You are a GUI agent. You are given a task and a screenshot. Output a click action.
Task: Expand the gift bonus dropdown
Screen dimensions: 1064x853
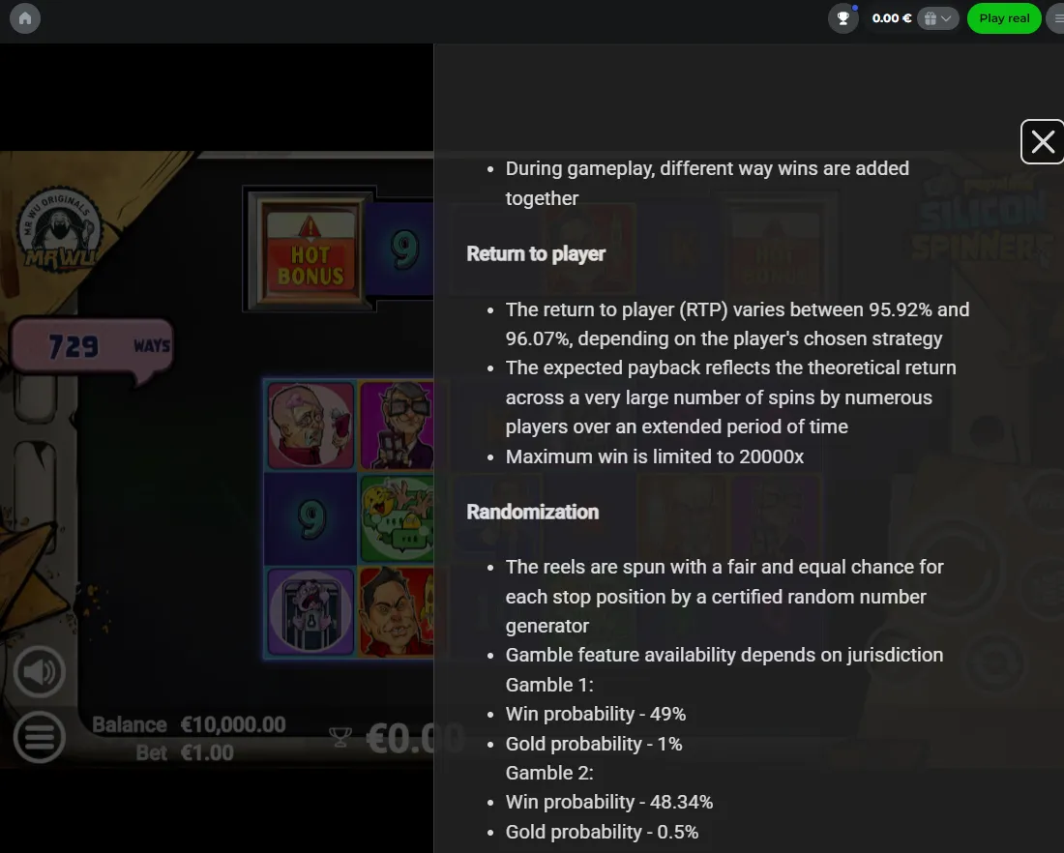(x=938, y=18)
